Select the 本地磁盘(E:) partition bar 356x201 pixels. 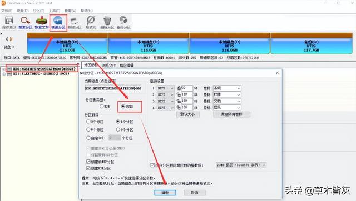[x=149, y=43]
